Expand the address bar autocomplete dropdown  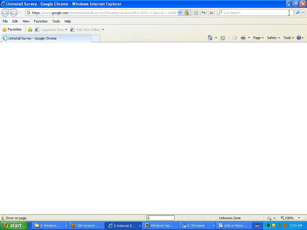tap(180, 13)
